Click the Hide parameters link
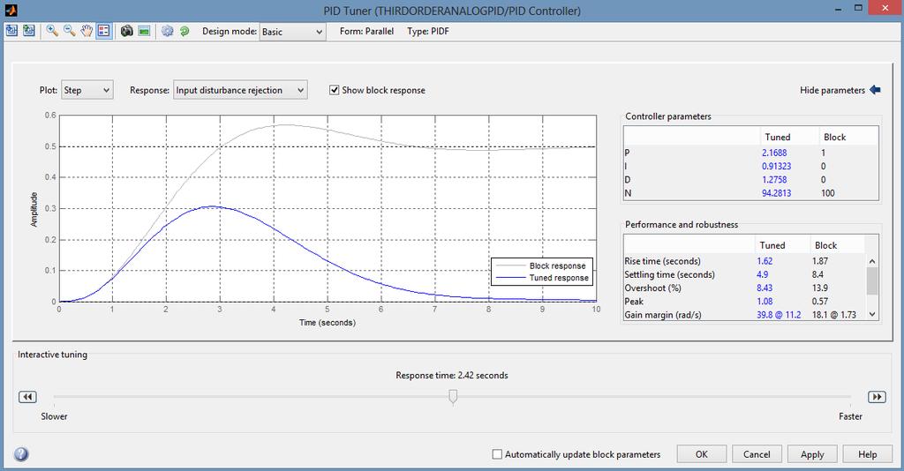 tap(832, 90)
